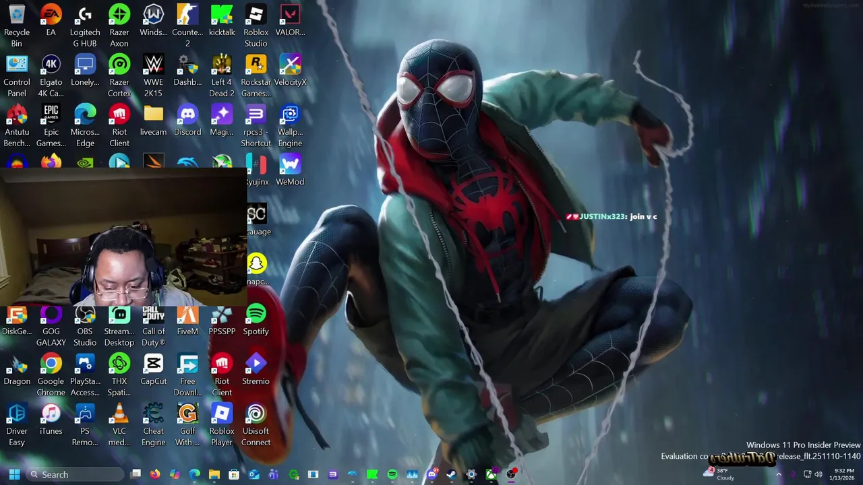Open Roblox Studio shortcut
863x485 pixels.
click(256, 26)
